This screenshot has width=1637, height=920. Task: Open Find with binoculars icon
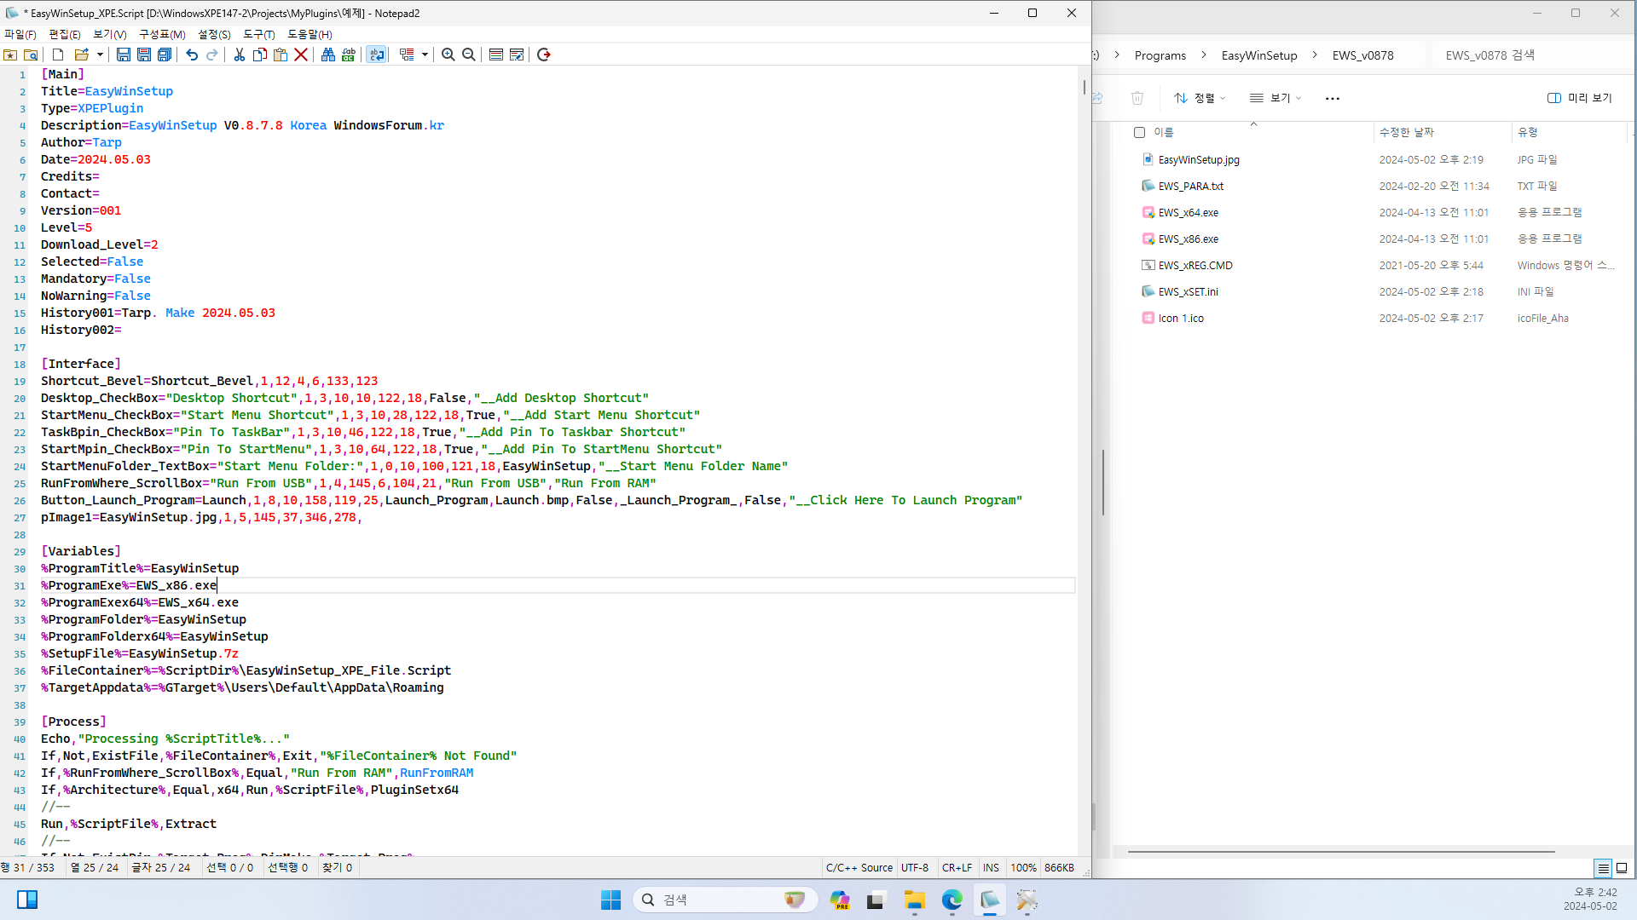click(328, 55)
